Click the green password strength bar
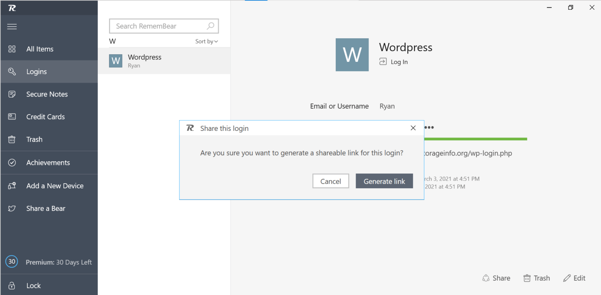 click(x=475, y=139)
